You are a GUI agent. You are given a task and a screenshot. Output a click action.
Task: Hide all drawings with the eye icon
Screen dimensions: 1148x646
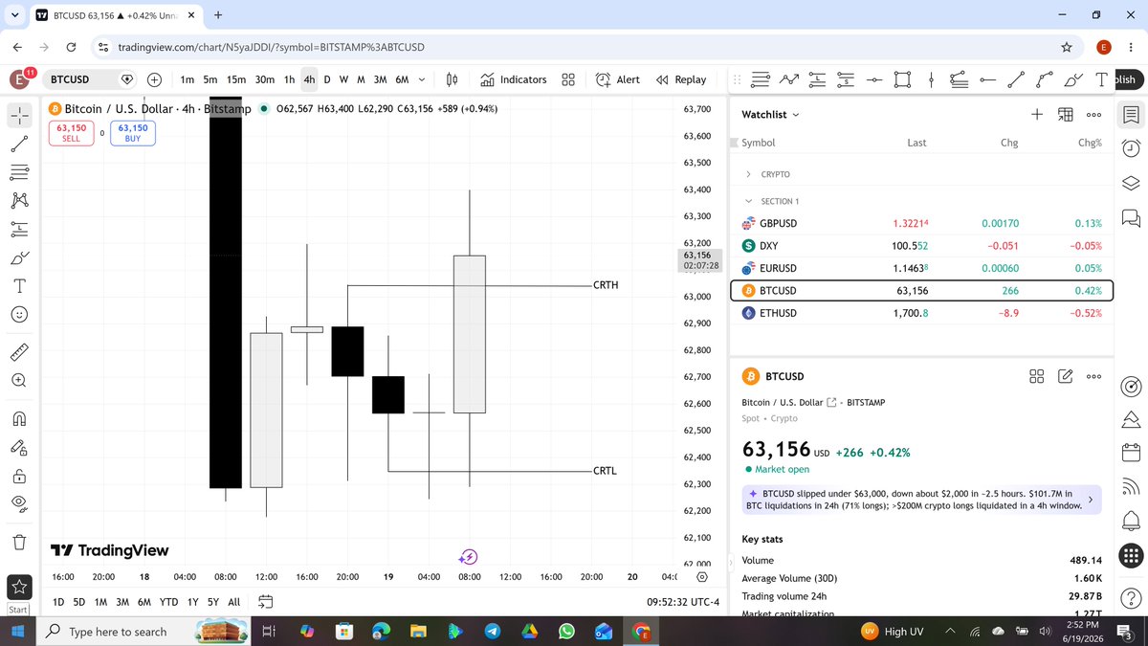point(21,503)
